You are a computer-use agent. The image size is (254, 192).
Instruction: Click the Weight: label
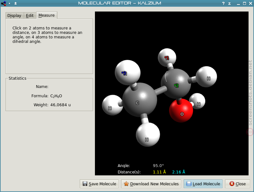tap(41, 105)
